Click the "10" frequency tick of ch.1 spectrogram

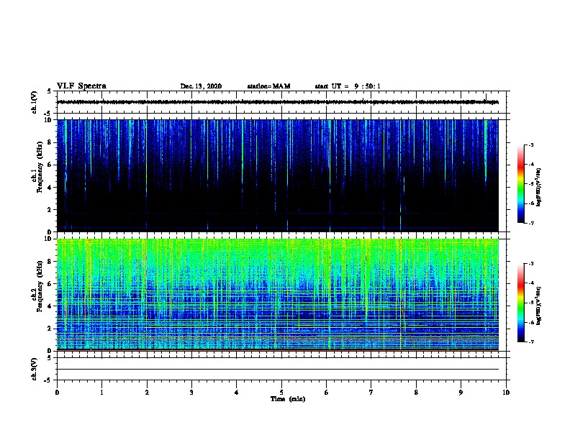click(x=48, y=120)
